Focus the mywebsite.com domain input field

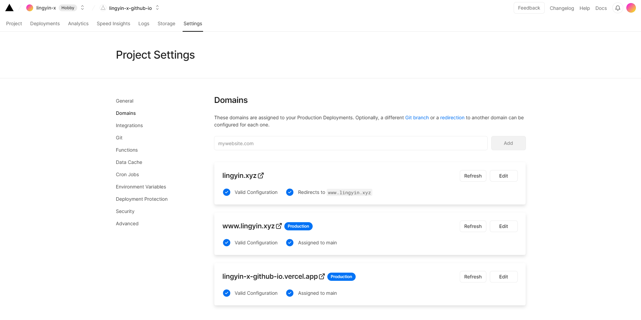[x=351, y=143]
